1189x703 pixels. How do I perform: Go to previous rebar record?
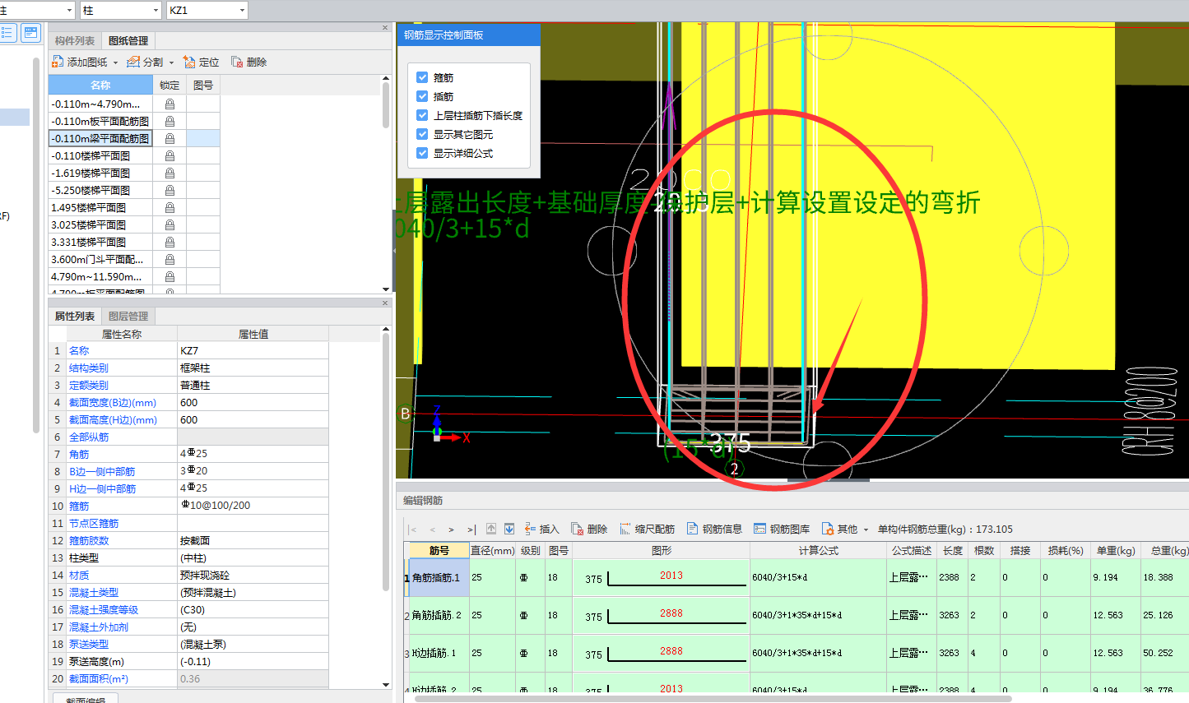click(x=432, y=530)
